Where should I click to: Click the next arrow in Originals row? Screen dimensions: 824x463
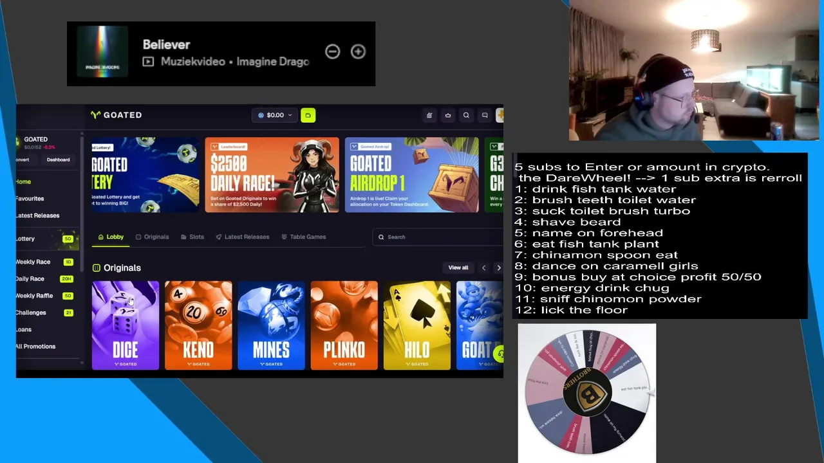coord(498,268)
